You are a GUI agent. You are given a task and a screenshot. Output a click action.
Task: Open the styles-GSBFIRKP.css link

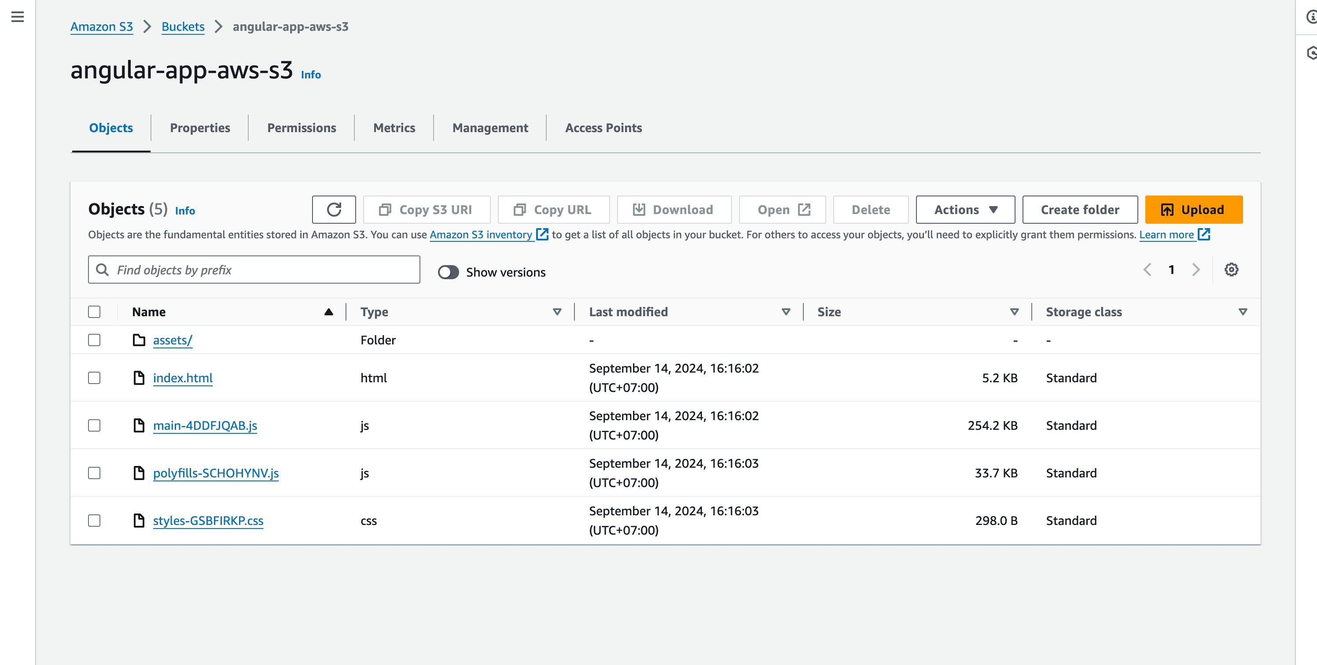click(208, 521)
